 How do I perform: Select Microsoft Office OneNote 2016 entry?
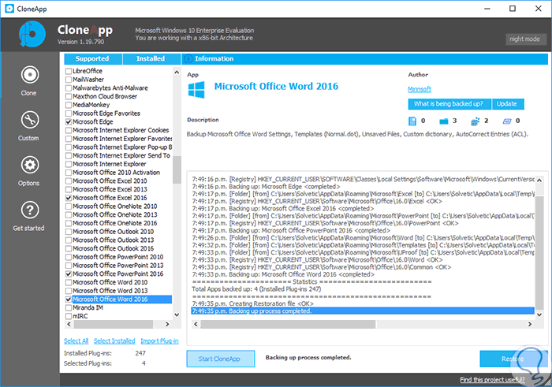pyautogui.click(x=115, y=223)
